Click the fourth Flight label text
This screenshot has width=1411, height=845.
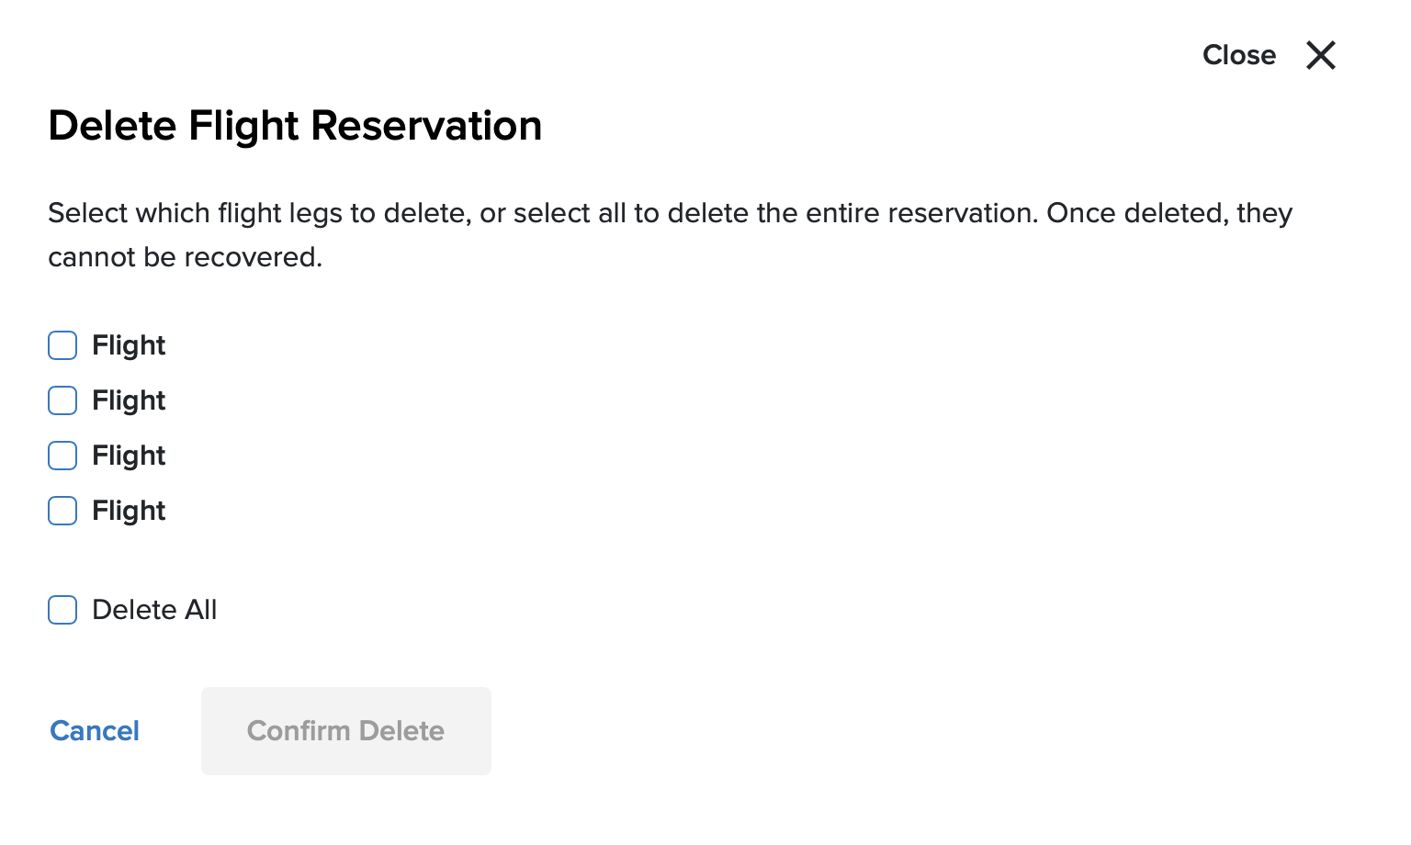(129, 511)
